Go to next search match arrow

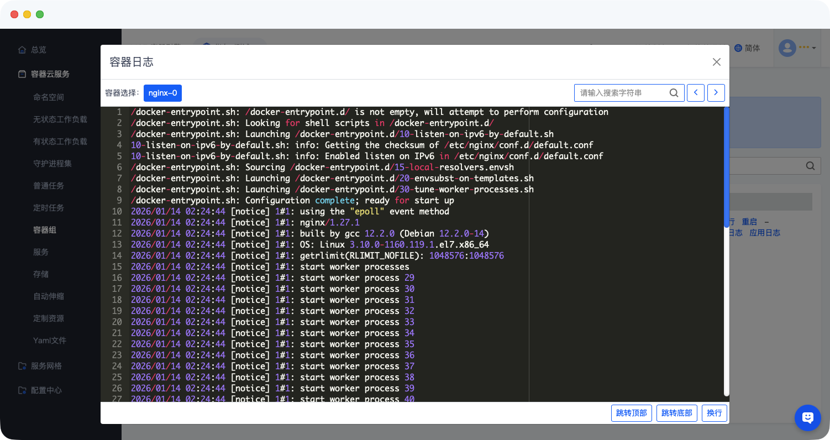coord(716,93)
